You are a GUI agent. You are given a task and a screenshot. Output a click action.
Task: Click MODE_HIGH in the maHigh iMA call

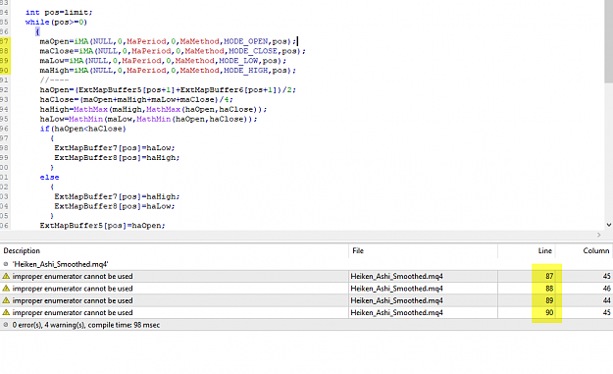click(x=245, y=71)
